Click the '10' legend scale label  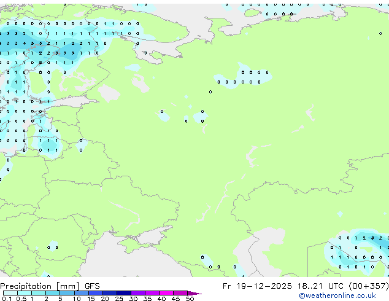coord(77,299)
